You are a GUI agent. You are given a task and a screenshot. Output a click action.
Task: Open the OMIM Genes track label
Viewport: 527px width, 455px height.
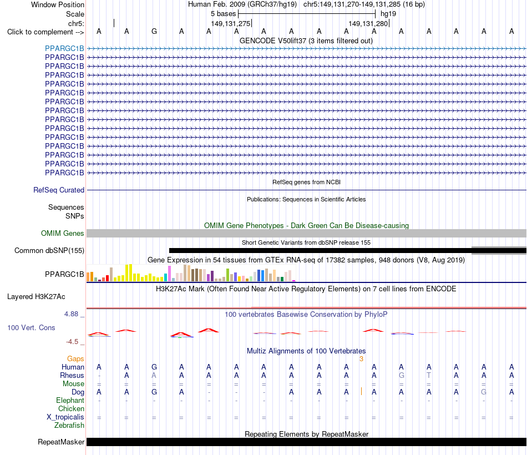click(x=63, y=233)
